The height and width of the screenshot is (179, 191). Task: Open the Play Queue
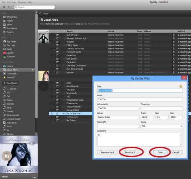(x=10, y=28)
